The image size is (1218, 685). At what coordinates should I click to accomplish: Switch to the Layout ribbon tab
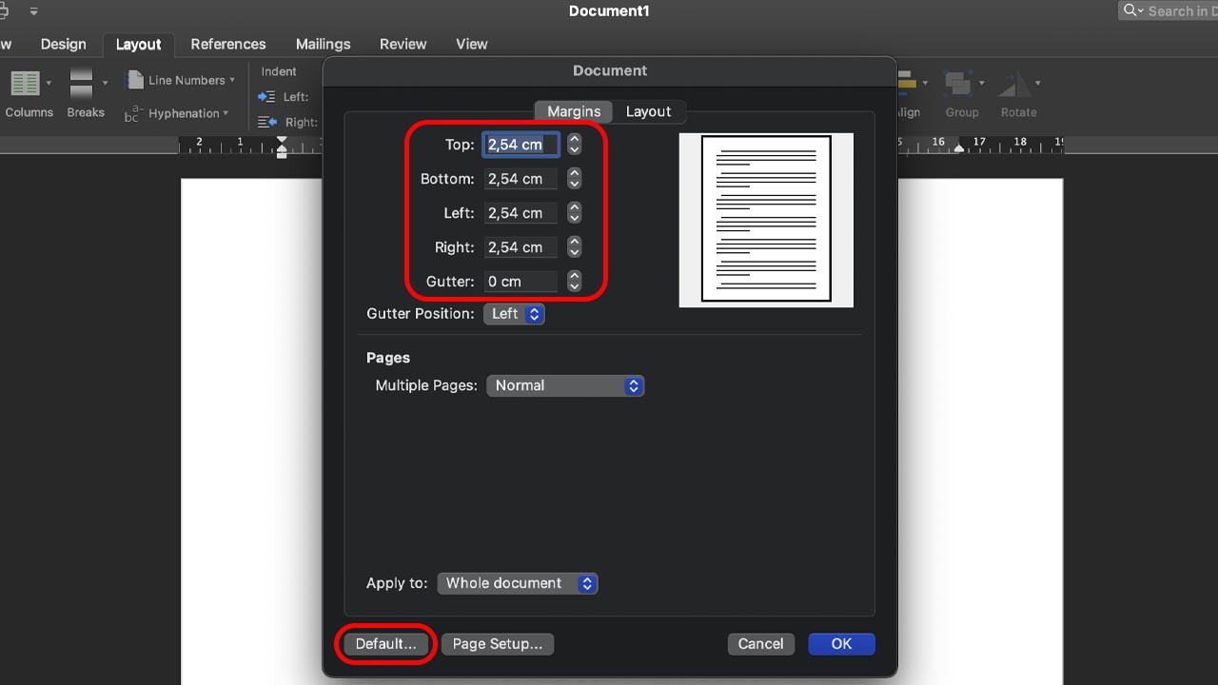(139, 45)
